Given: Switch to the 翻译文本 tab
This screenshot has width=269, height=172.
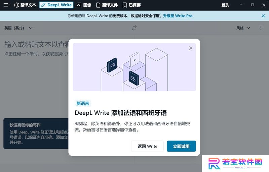Looking at the screenshot, I should click(x=25, y=5).
